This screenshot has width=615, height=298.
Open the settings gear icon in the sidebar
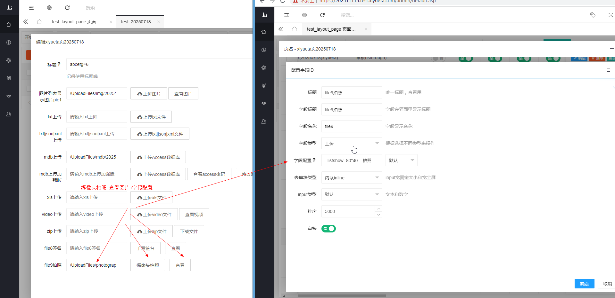click(9, 60)
